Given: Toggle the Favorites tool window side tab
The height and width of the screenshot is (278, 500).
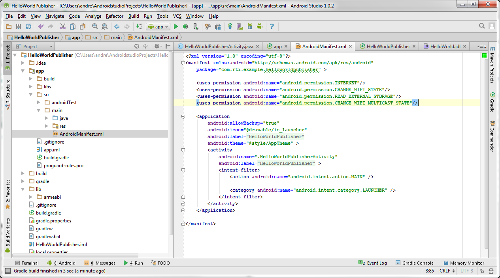Looking at the screenshot, I should click(x=8, y=194).
